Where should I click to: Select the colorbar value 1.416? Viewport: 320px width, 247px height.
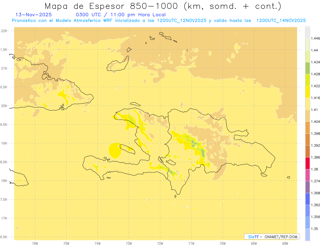click(x=315, y=98)
